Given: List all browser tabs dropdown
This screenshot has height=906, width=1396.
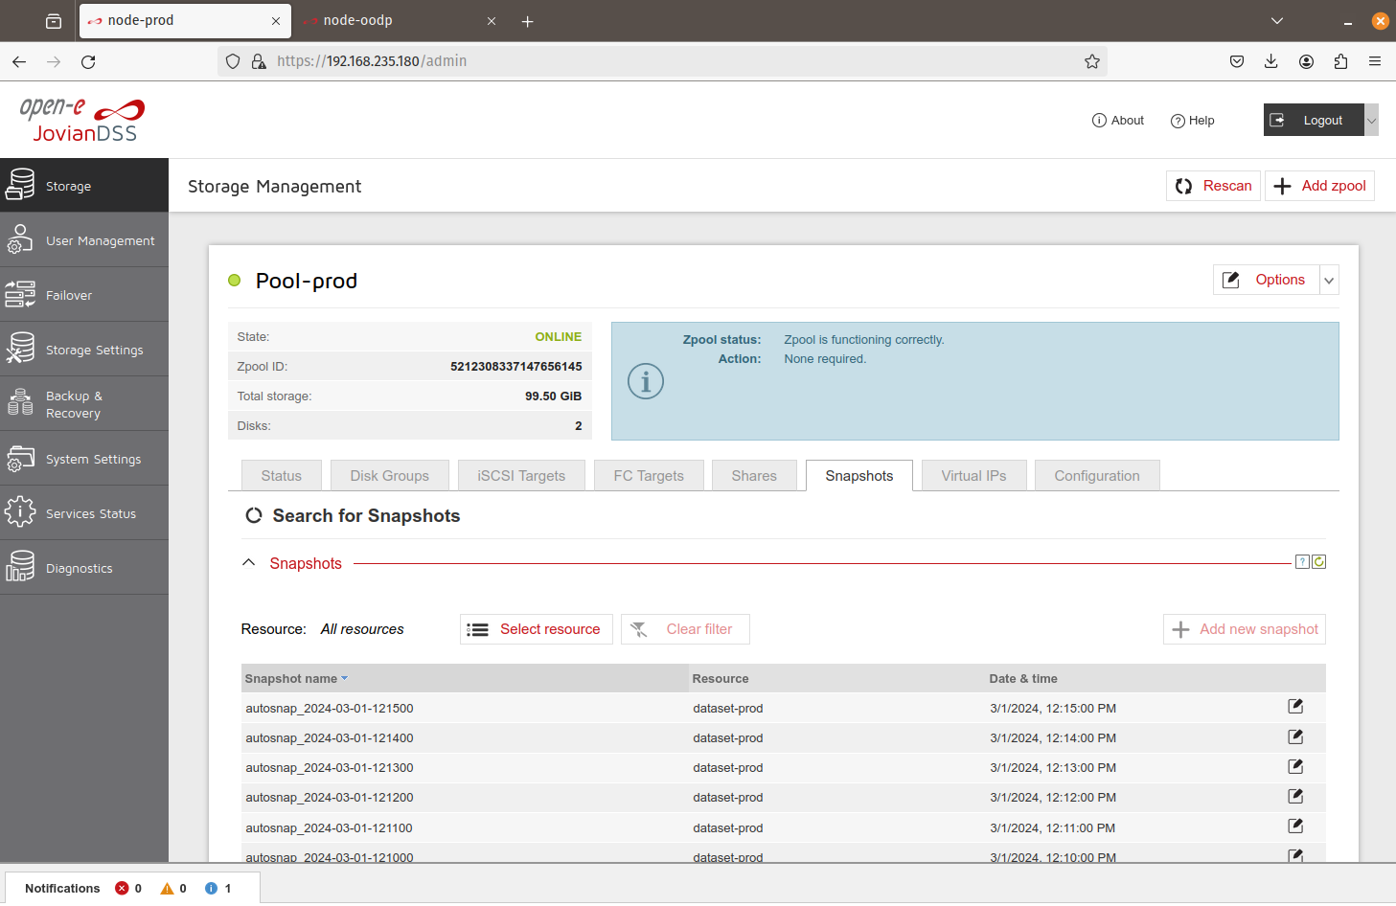Looking at the screenshot, I should (x=1277, y=20).
